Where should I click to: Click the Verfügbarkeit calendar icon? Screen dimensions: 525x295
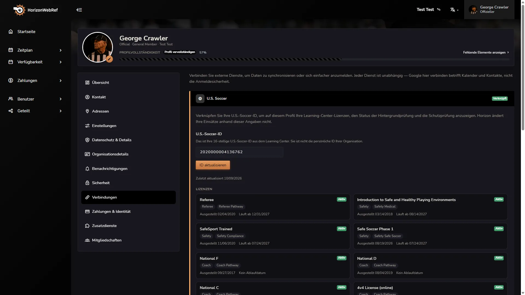coord(11,62)
